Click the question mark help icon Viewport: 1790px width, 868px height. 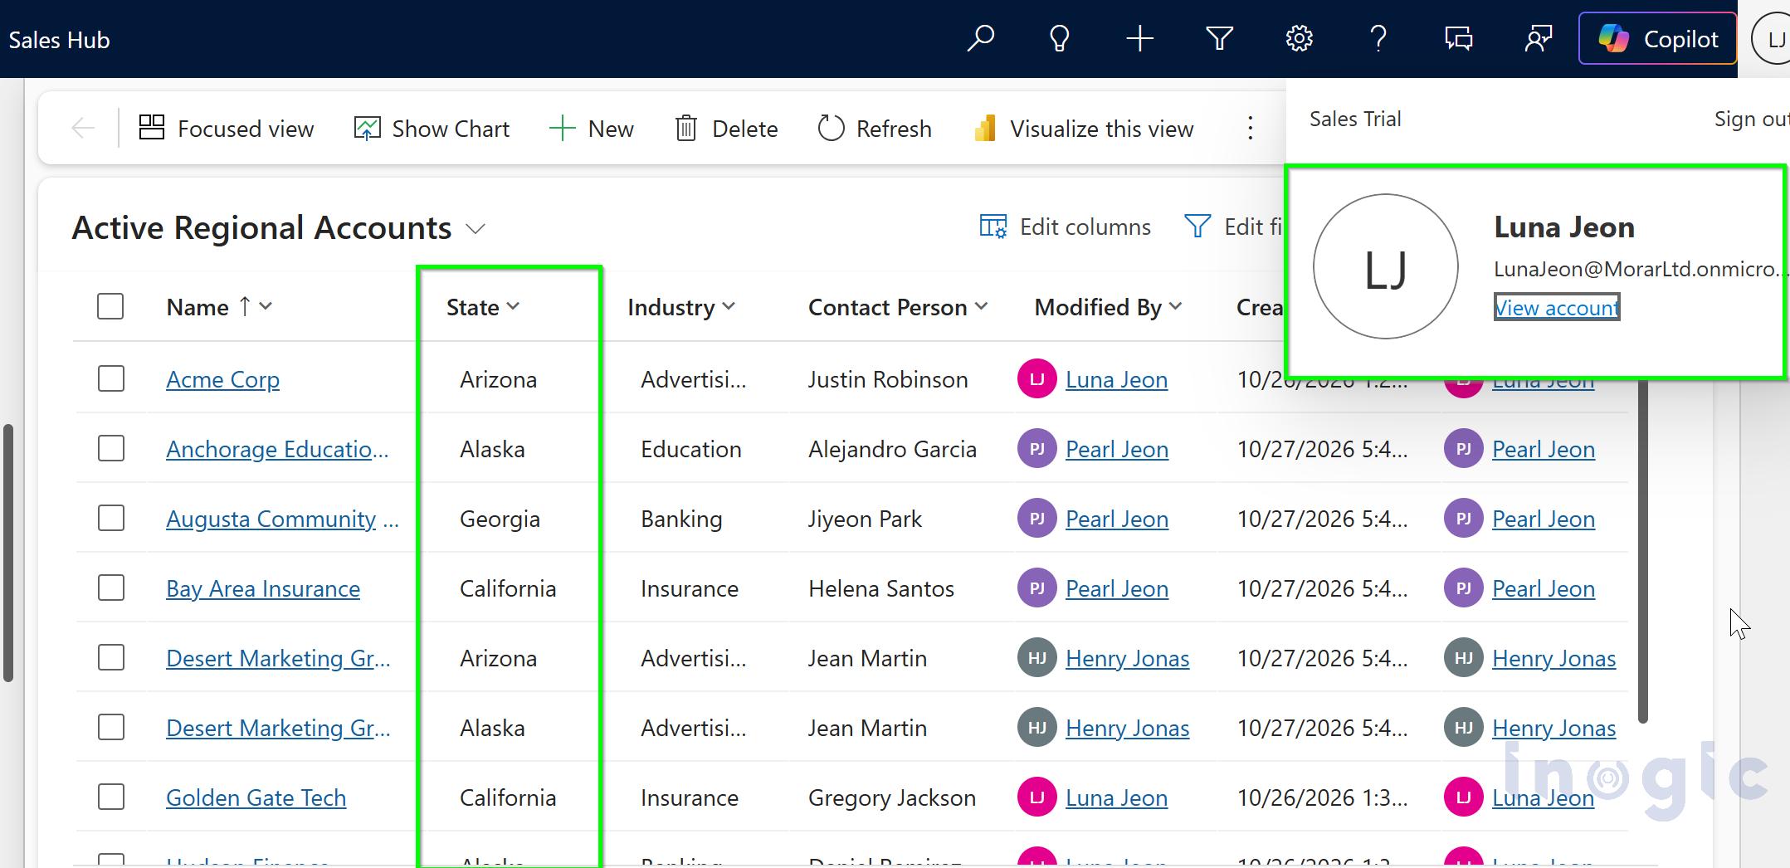coord(1378,39)
